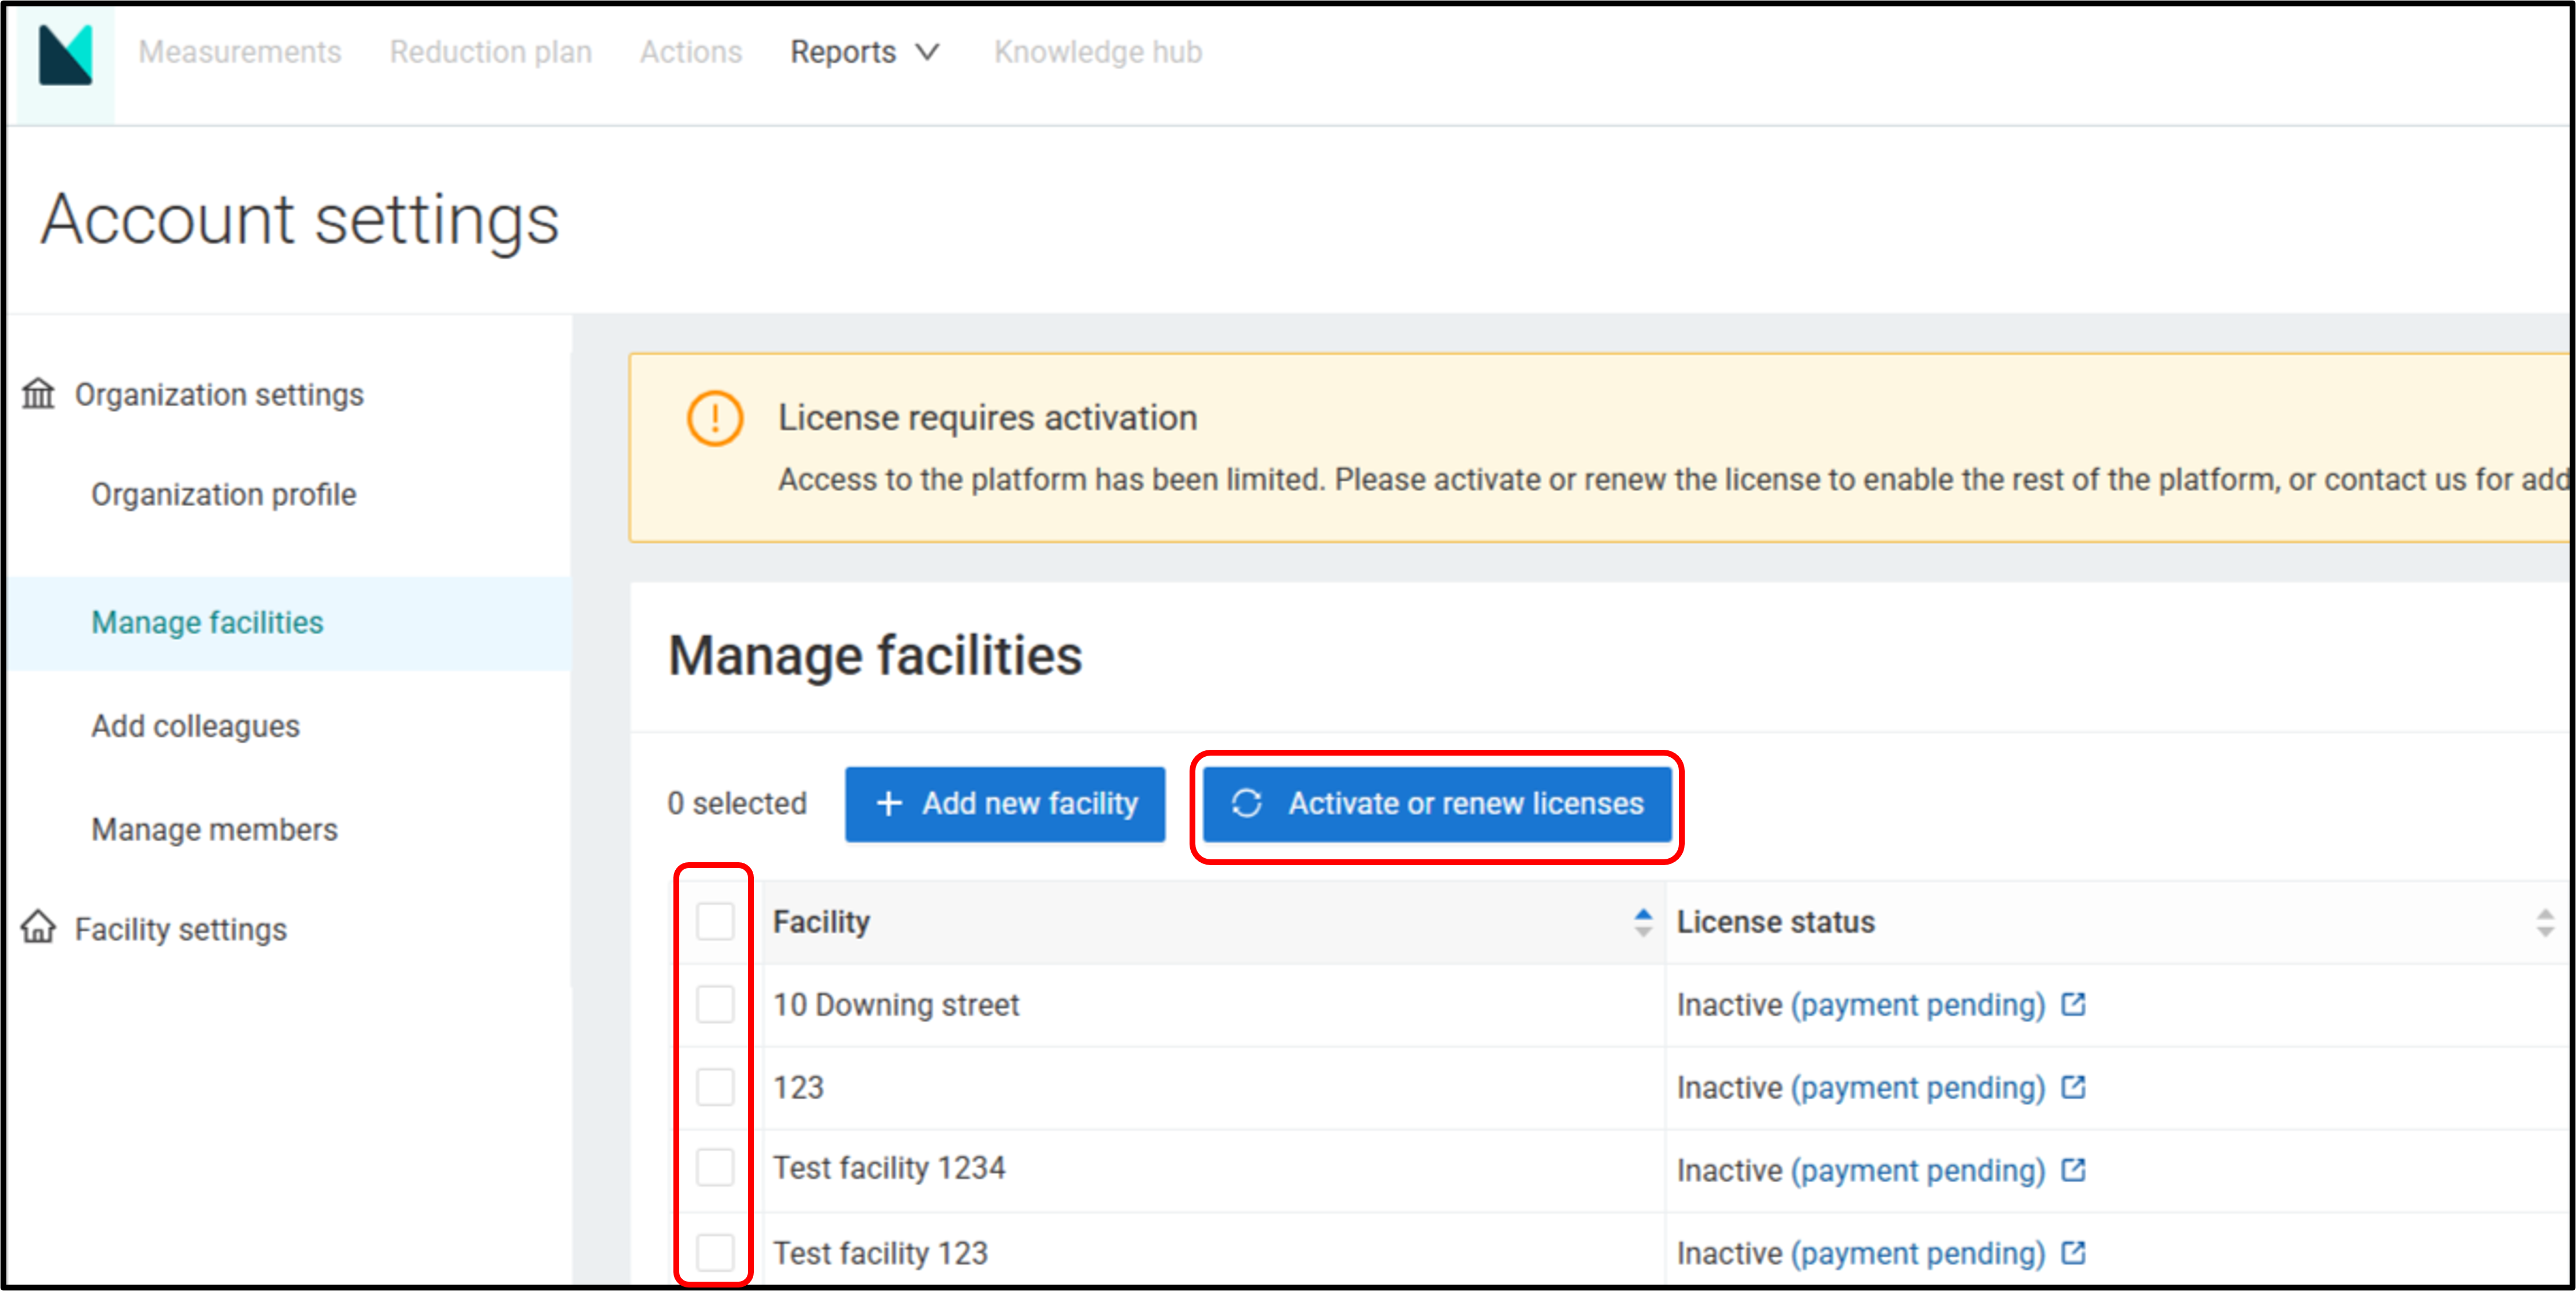This screenshot has height=1291, width=2576.
Task: Click the '0 selected' counter text
Action: 737,803
